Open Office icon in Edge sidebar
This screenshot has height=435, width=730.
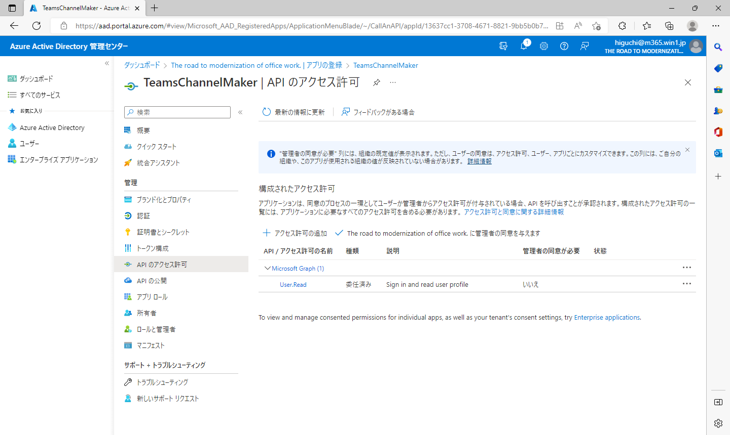pos(718,132)
